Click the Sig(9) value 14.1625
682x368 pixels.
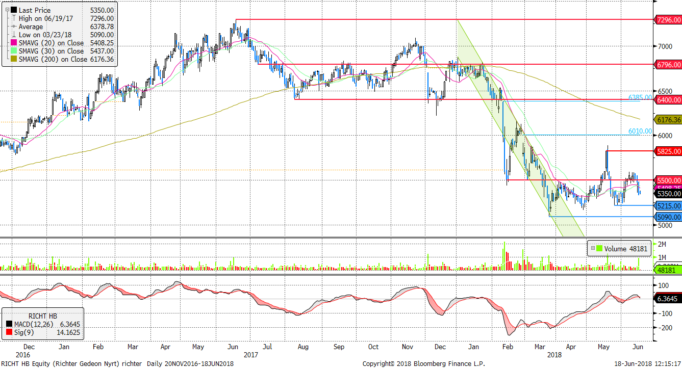pyautogui.click(x=67, y=332)
